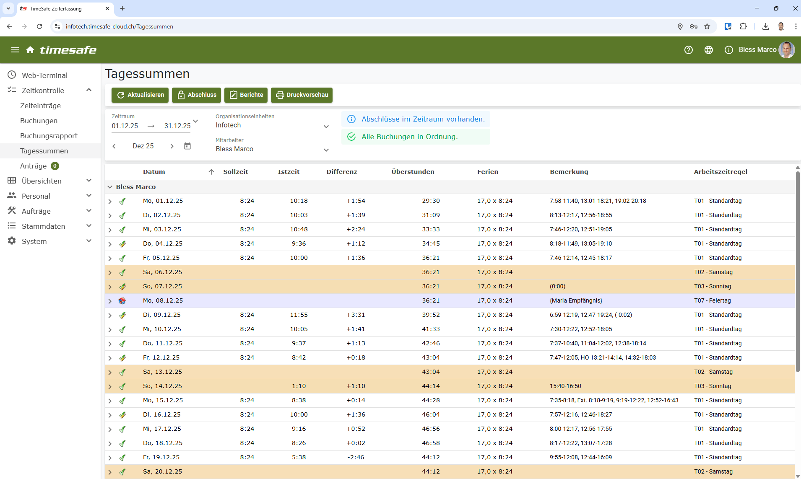This screenshot has height=479, width=801.
Task: Open the Druckvorschau print preview
Action: 302,95
